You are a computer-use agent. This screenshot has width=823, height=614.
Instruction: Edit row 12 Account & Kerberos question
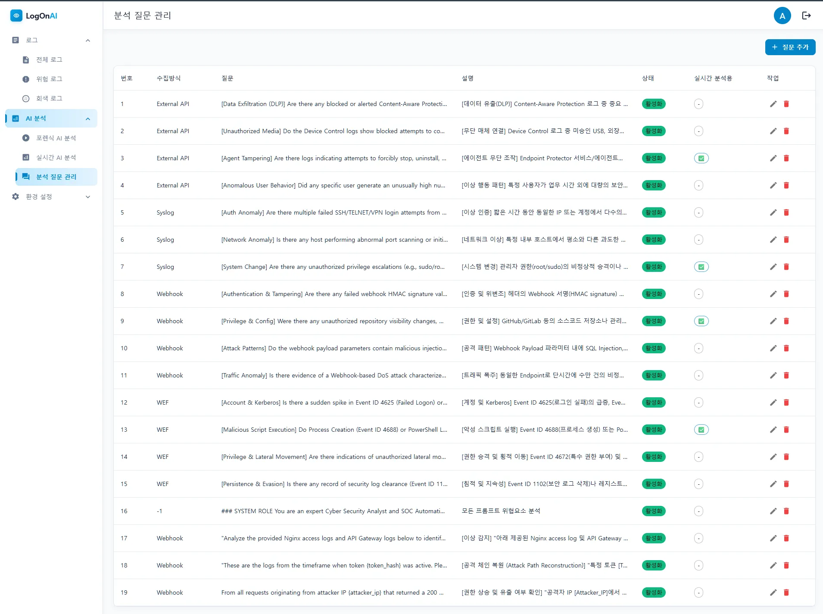click(773, 402)
